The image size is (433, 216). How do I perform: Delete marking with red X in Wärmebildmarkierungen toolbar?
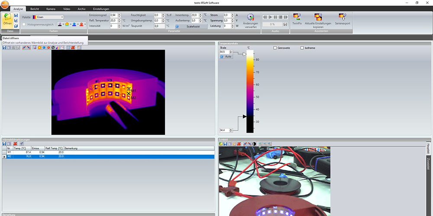15,144
